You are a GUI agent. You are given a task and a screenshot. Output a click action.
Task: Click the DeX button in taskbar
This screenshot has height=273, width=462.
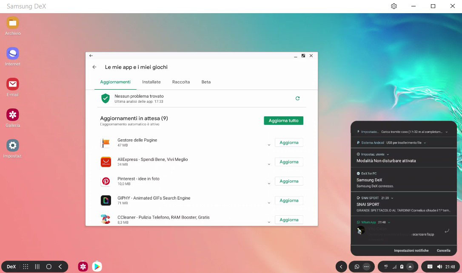[11, 267]
